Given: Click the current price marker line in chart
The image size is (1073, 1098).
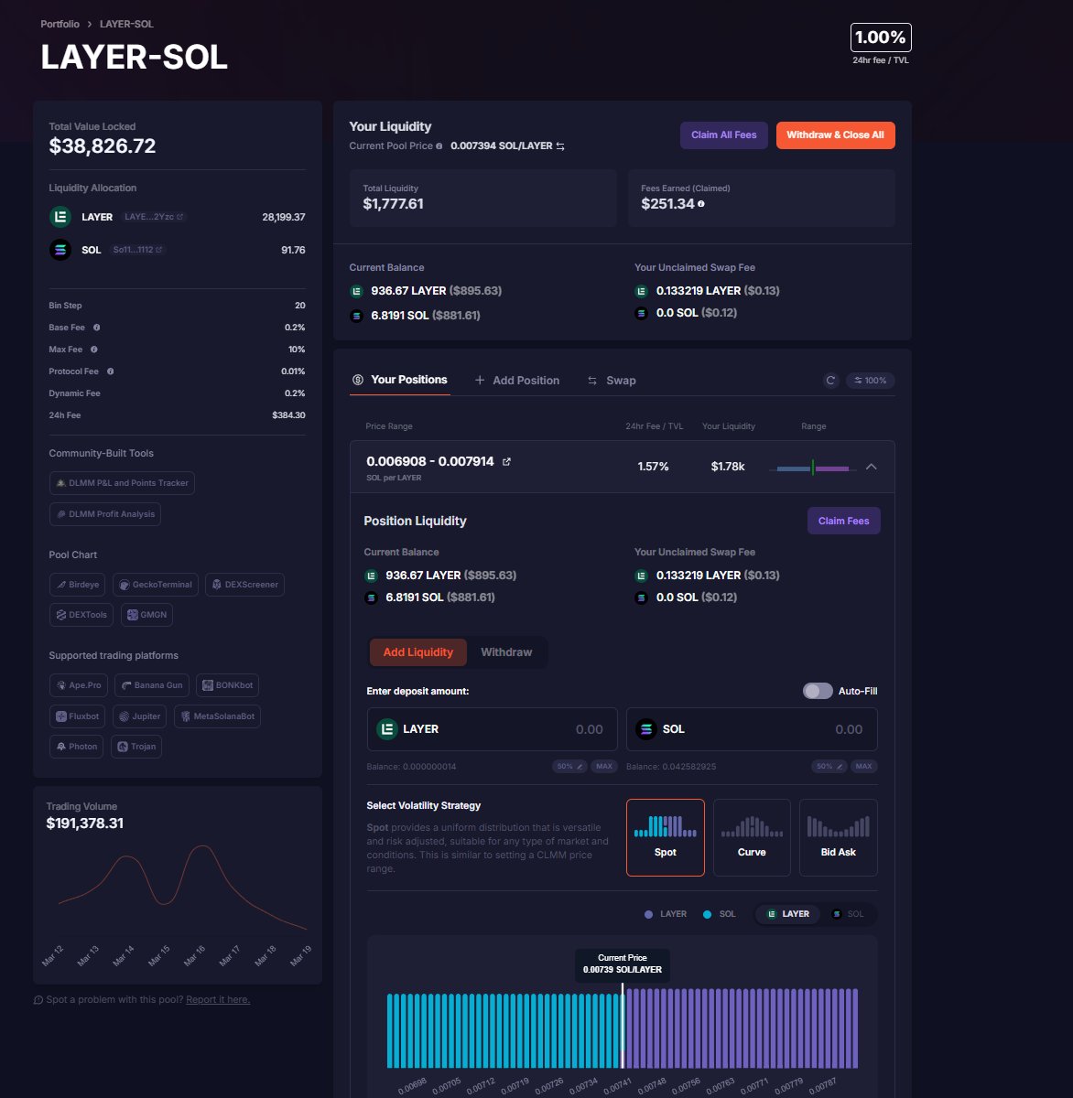Looking at the screenshot, I should [x=623, y=1027].
